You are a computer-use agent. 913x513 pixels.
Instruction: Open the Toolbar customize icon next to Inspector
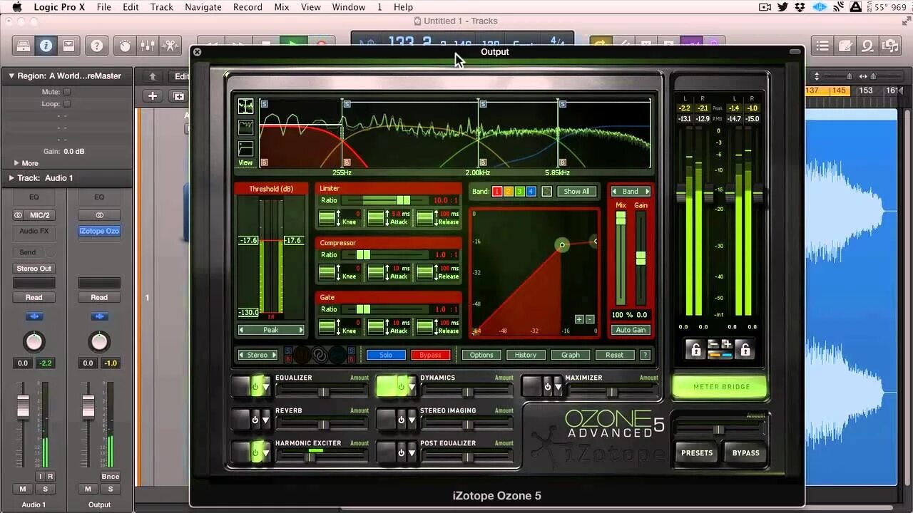[68, 46]
